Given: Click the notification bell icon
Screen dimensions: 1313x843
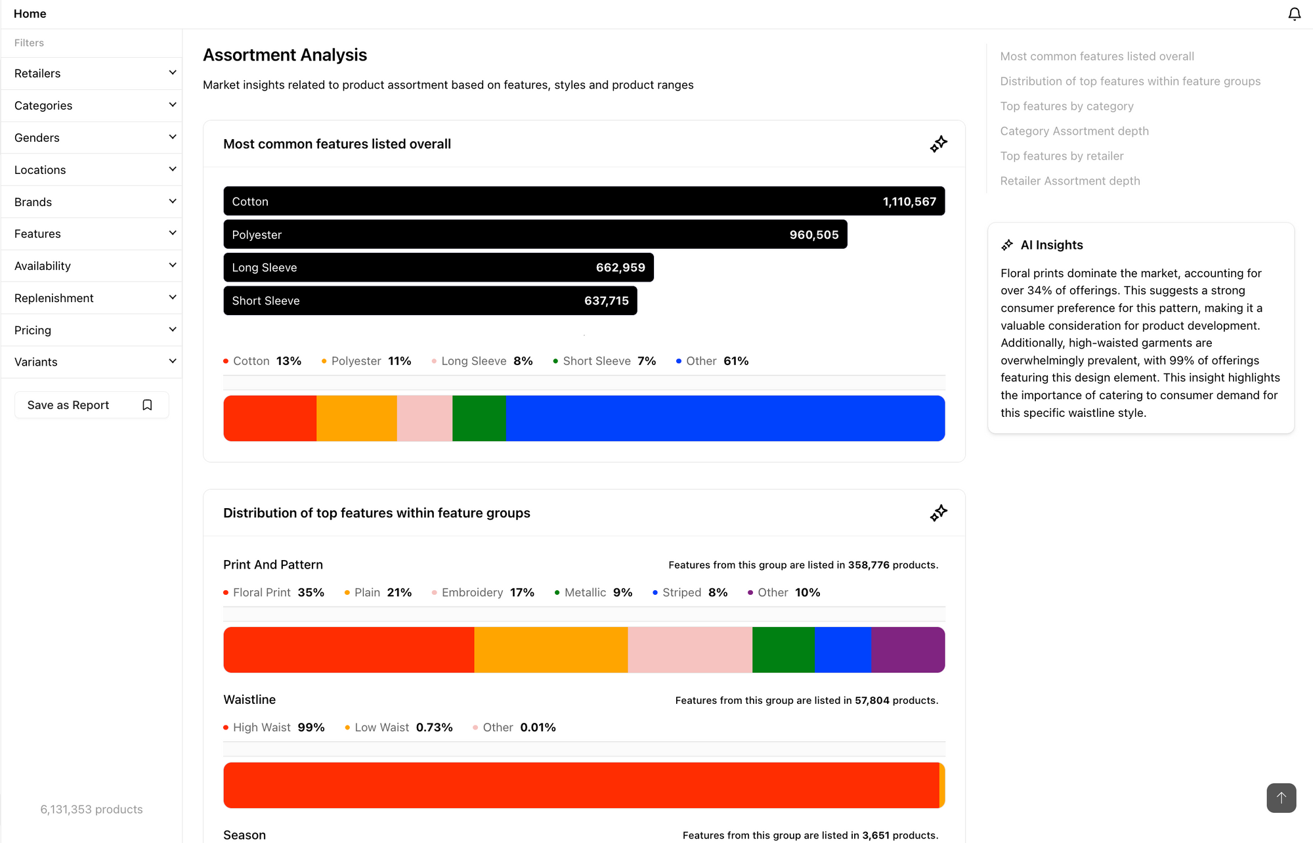Looking at the screenshot, I should [x=1295, y=14].
